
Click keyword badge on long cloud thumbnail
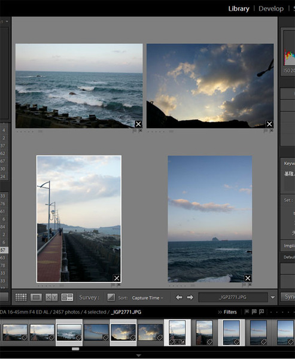coord(105,337)
